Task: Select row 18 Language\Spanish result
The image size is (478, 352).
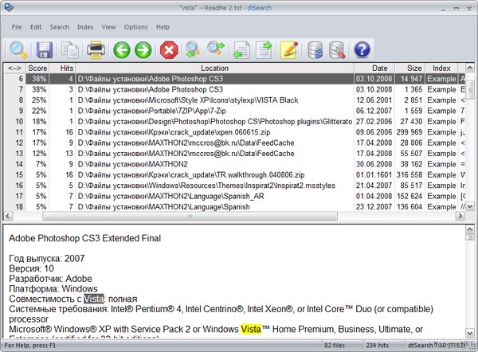Action: coord(234,206)
